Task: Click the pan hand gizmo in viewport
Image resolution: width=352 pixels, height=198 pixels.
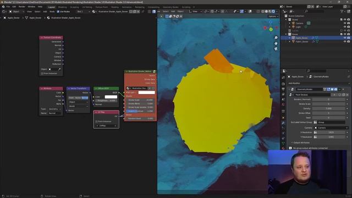Action: click(x=276, y=43)
